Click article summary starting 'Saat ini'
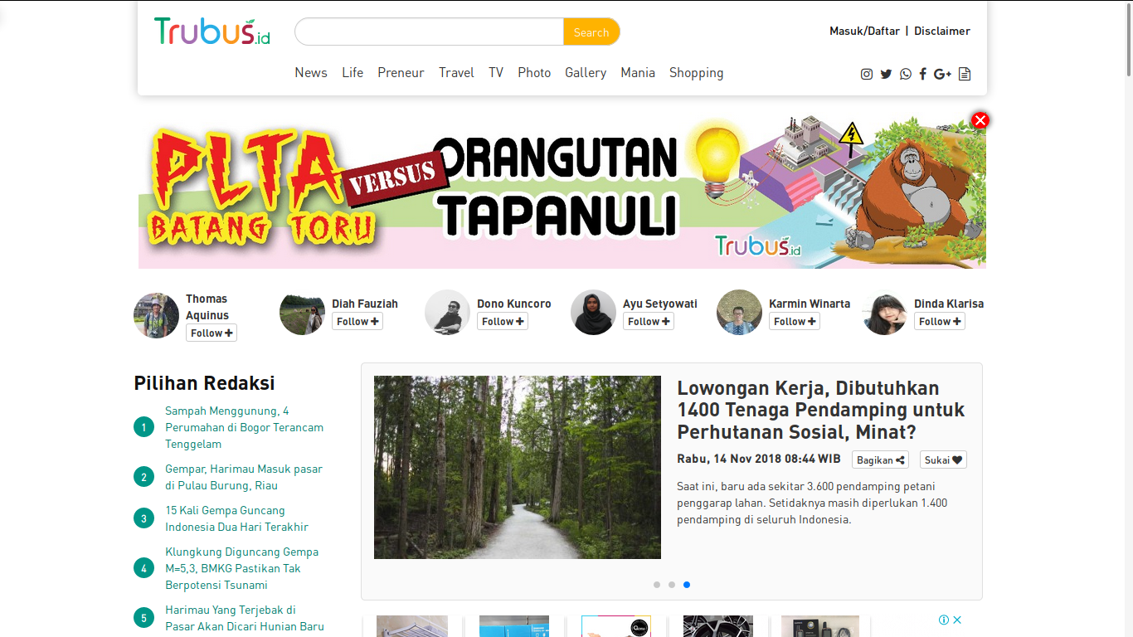This screenshot has width=1133, height=637. (x=812, y=503)
